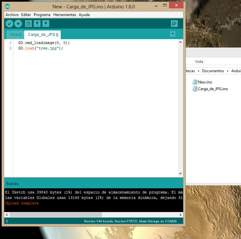
Task: Open the Herramientas menu
Action: [65, 15]
